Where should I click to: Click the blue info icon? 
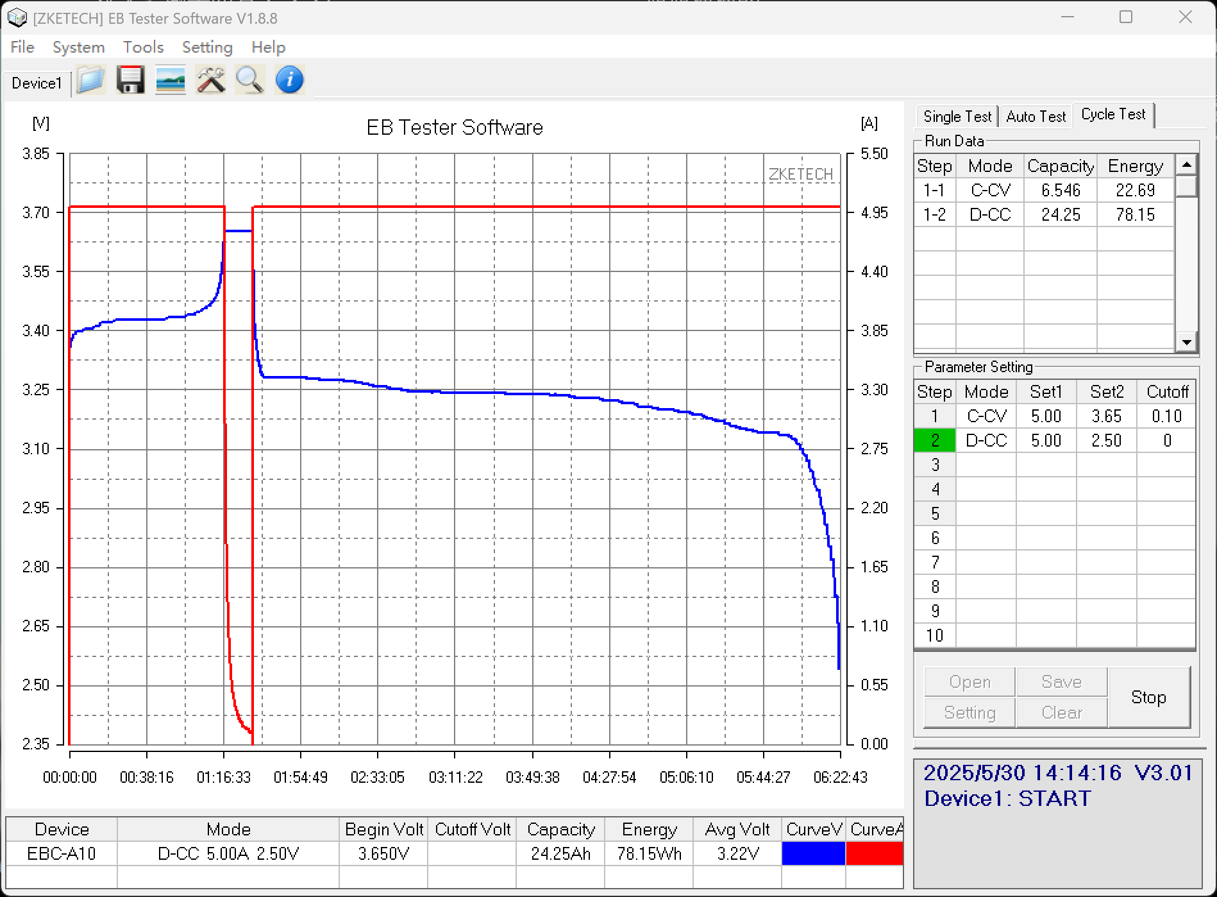(x=289, y=81)
